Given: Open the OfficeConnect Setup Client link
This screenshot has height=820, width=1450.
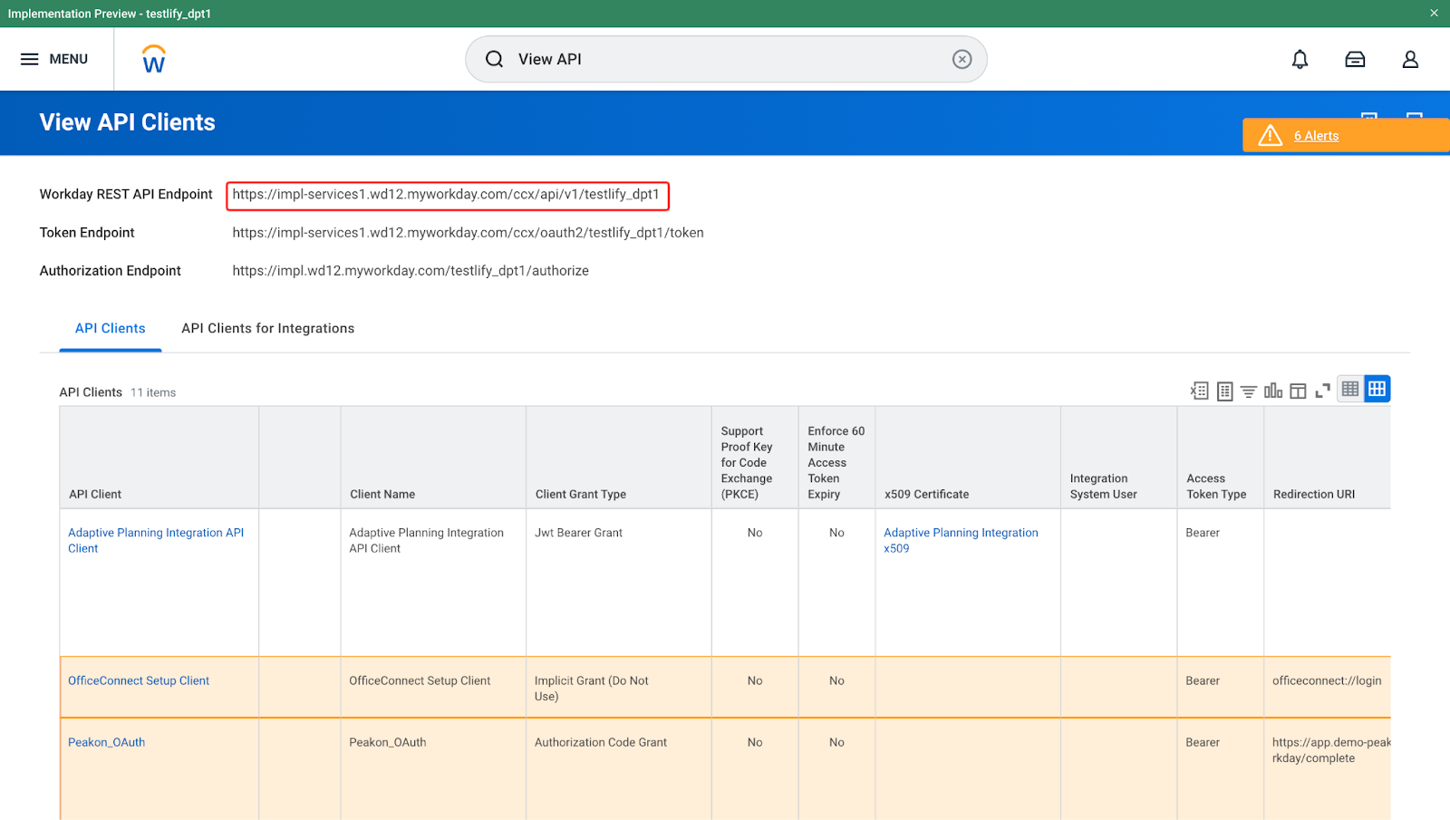Looking at the screenshot, I should pos(139,680).
